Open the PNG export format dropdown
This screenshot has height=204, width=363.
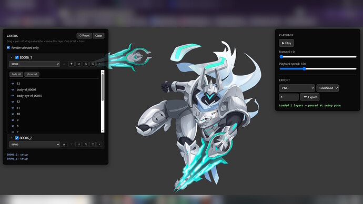click(297, 88)
